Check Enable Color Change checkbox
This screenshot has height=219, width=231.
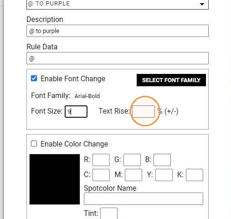tap(34, 144)
